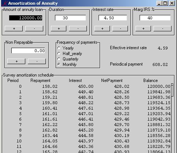Click the Repayment column header

(40, 81)
